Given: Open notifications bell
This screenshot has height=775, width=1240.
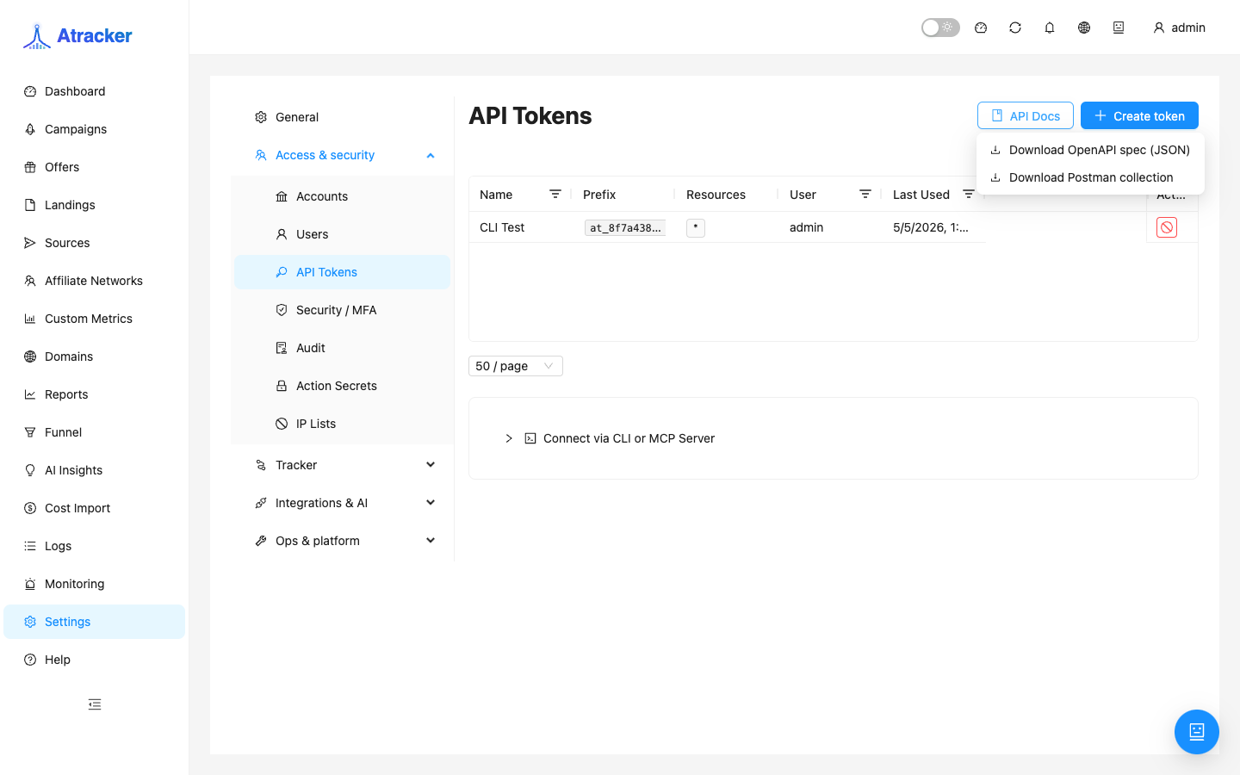Looking at the screenshot, I should [x=1050, y=28].
